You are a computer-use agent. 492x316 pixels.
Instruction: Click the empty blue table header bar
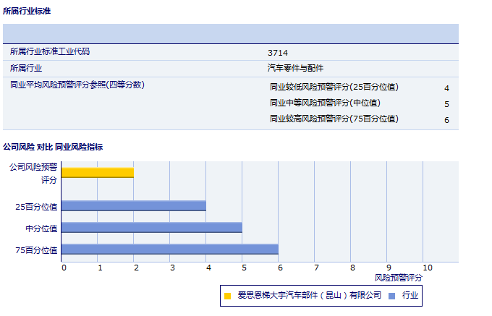231,34
